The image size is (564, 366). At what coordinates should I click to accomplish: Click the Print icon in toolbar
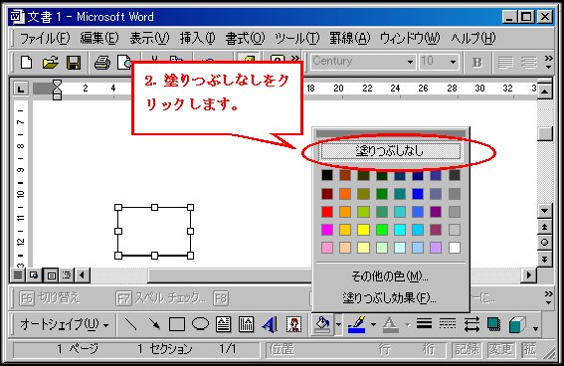point(102,63)
